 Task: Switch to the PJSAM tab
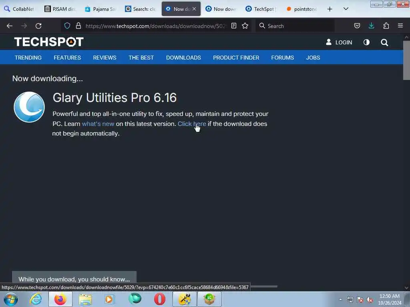(x=60, y=9)
